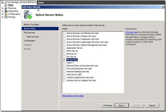Open the Role Services wizard step
166x112 pixels.
coord(32,37)
